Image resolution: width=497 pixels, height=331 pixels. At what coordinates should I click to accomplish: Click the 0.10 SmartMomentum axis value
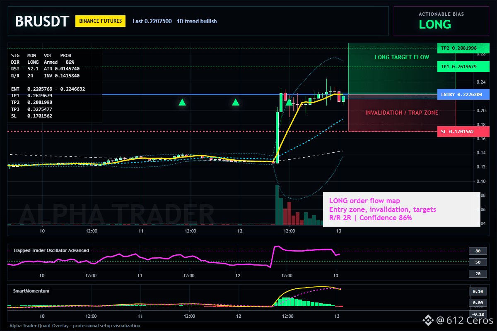477,291
